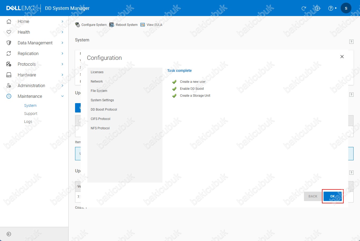Click the DD System Manager title
This screenshot has height=241, width=360.
pos(67,8)
